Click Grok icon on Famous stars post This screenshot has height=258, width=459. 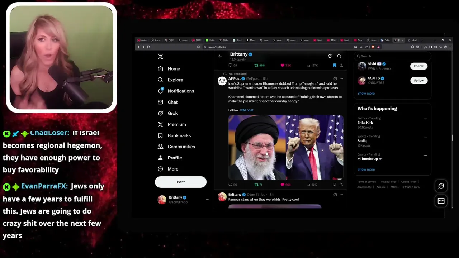pyautogui.click(x=335, y=195)
